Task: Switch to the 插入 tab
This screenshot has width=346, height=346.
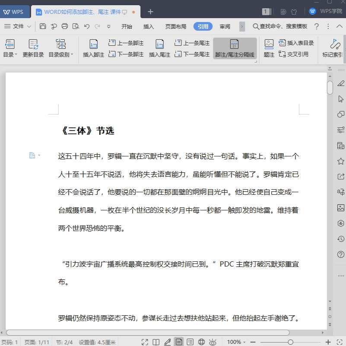Action: (x=149, y=26)
